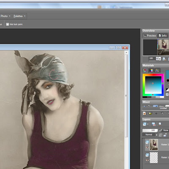Select the swatches tab icon in Materials
The image size is (169, 169).
coord(157,70)
